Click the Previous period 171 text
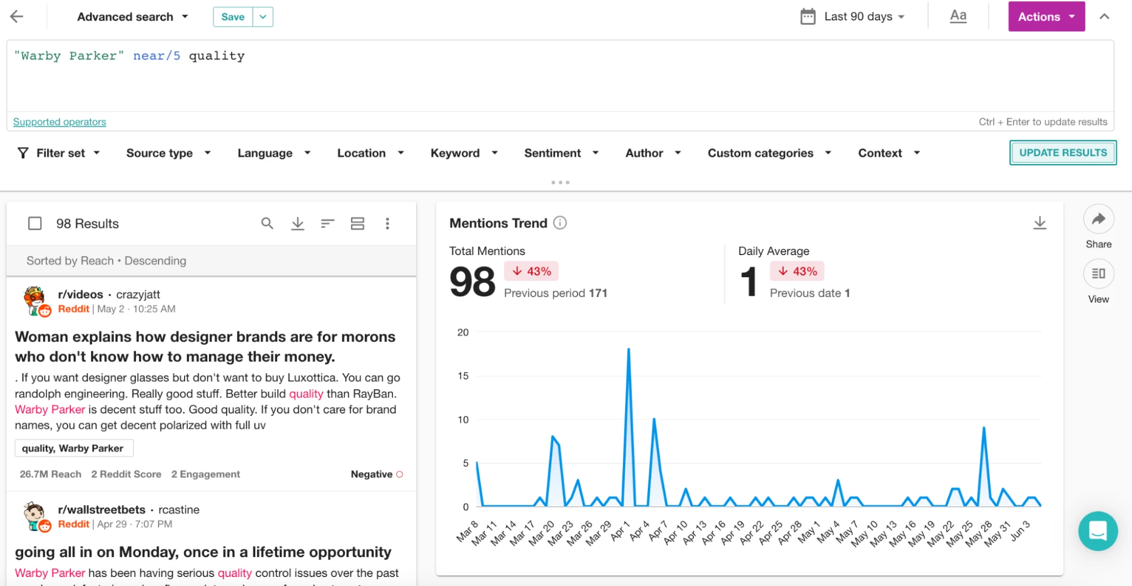The height and width of the screenshot is (586, 1132). (x=556, y=293)
